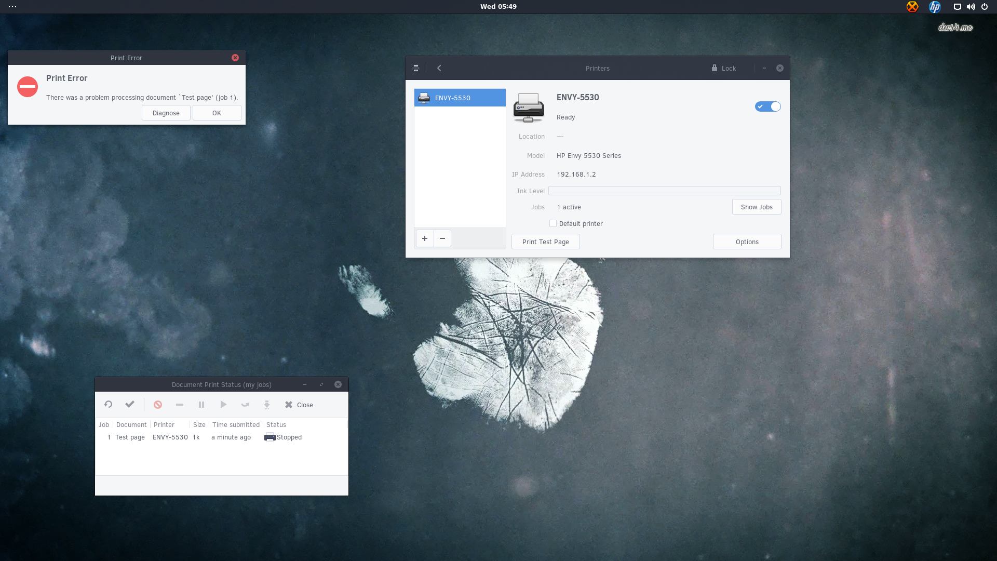Image resolution: width=997 pixels, height=561 pixels.
Task: Click the Print Test Page button
Action: tap(546, 242)
